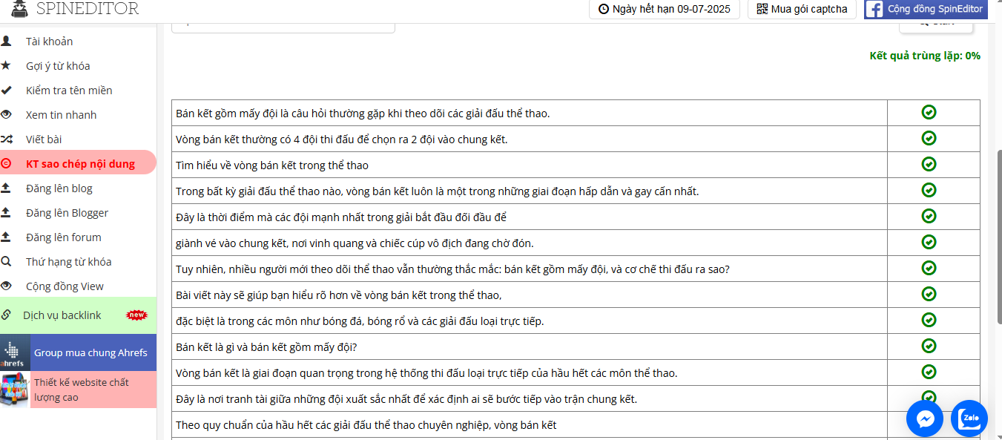Click link icon beside Dịch vụ backlink
The height and width of the screenshot is (440, 1002).
click(x=6, y=315)
